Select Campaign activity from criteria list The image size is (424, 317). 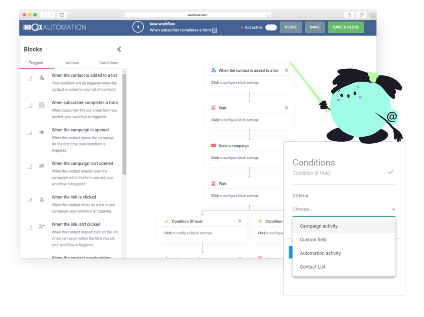pyautogui.click(x=319, y=226)
